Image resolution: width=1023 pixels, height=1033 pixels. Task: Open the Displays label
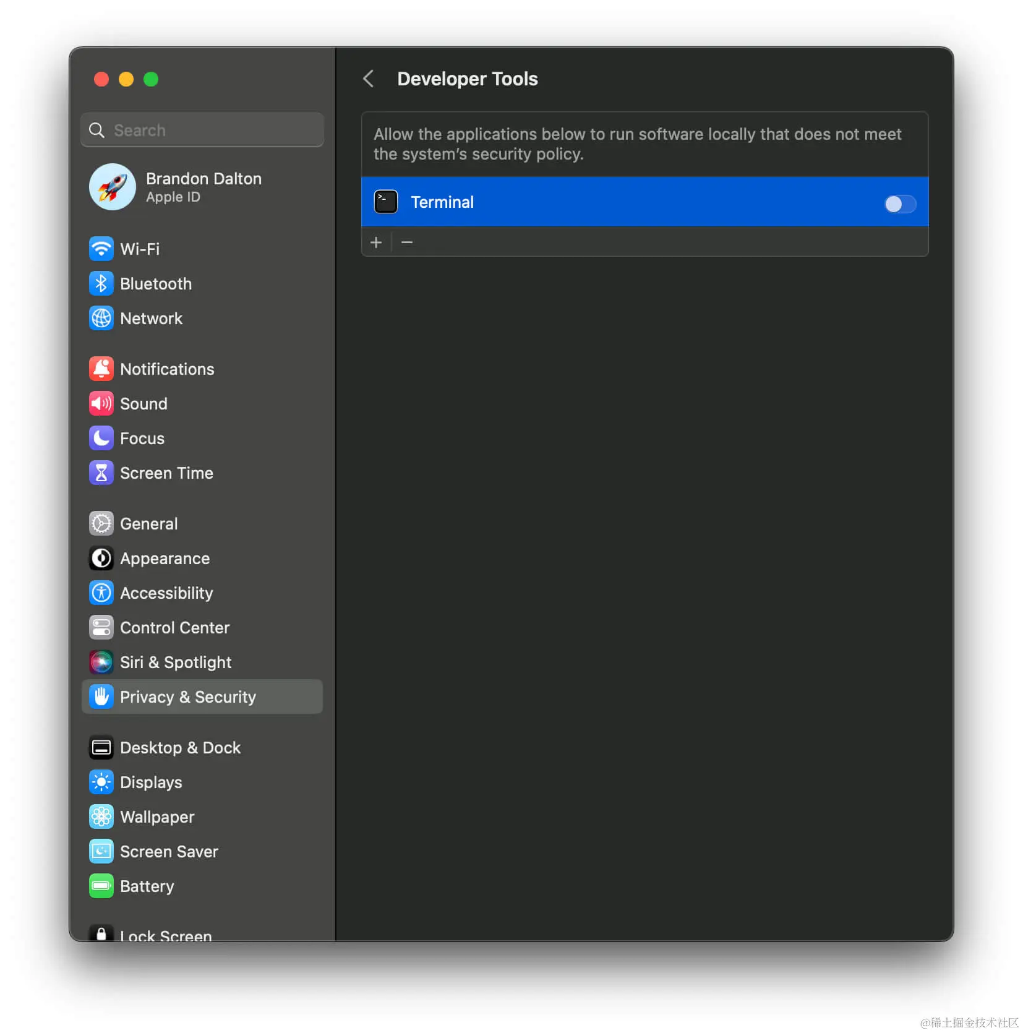tap(151, 782)
